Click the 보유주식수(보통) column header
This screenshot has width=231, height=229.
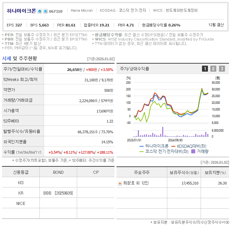tap(184, 172)
